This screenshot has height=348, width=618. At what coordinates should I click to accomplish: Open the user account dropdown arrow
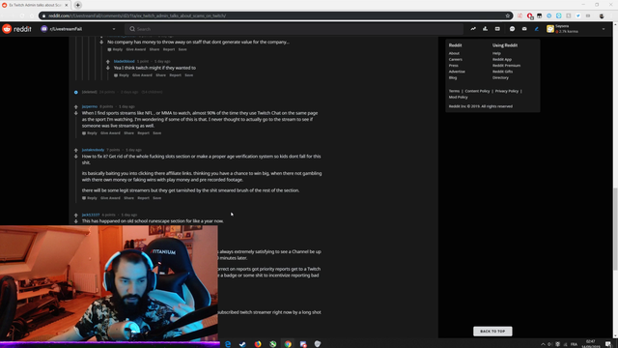click(x=603, y=29)
